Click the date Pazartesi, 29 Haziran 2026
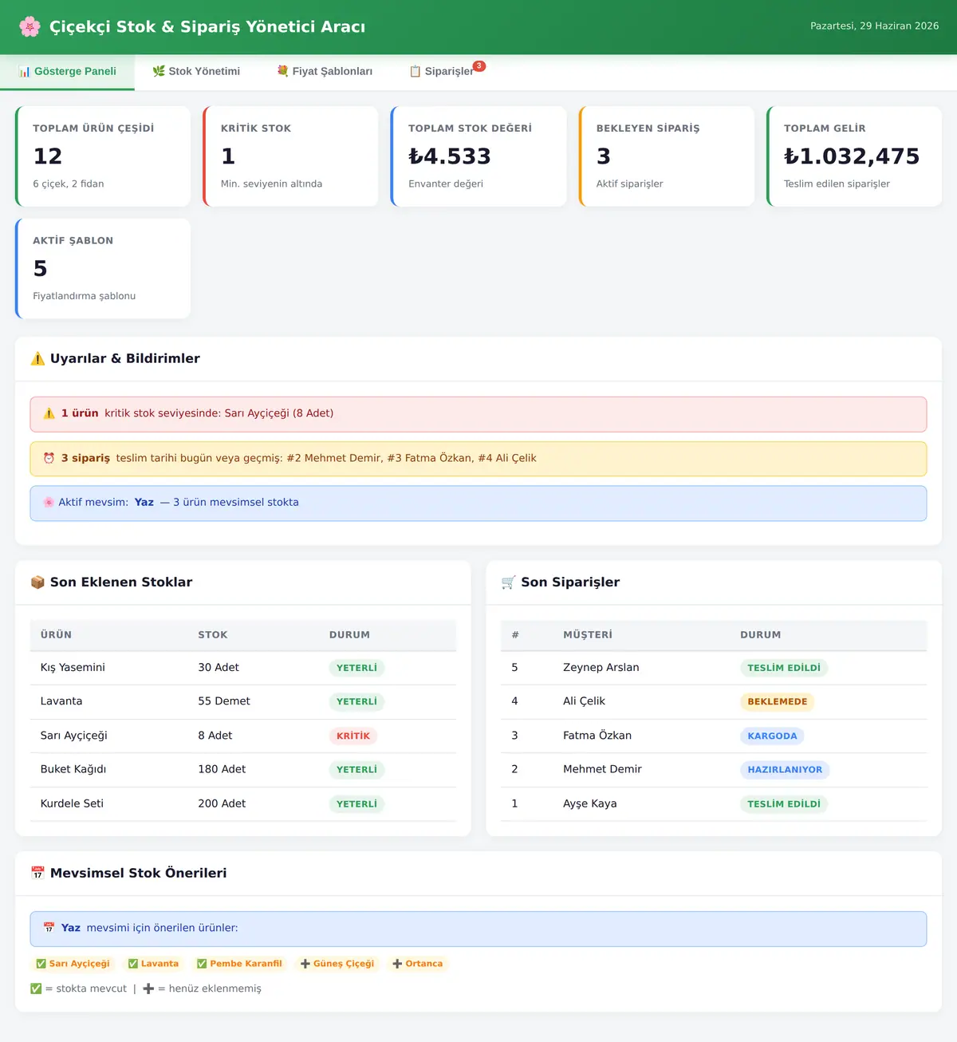This screenshot has width=957, height=1042. point(875,26)
